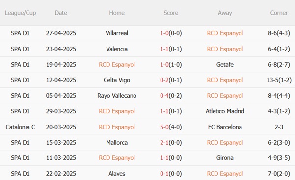Click the Date column header
This screenshot has width=295, height=180.
(x=61, y=13)
